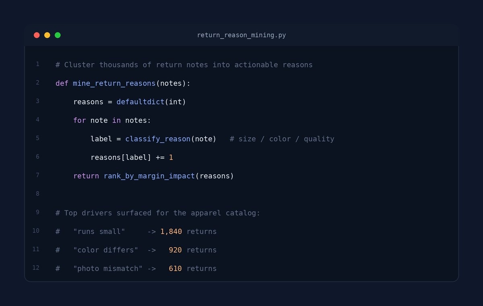
Task: Click the return_reason_mining.py file title
Action: pyautogui.click(x=242, y=35)
